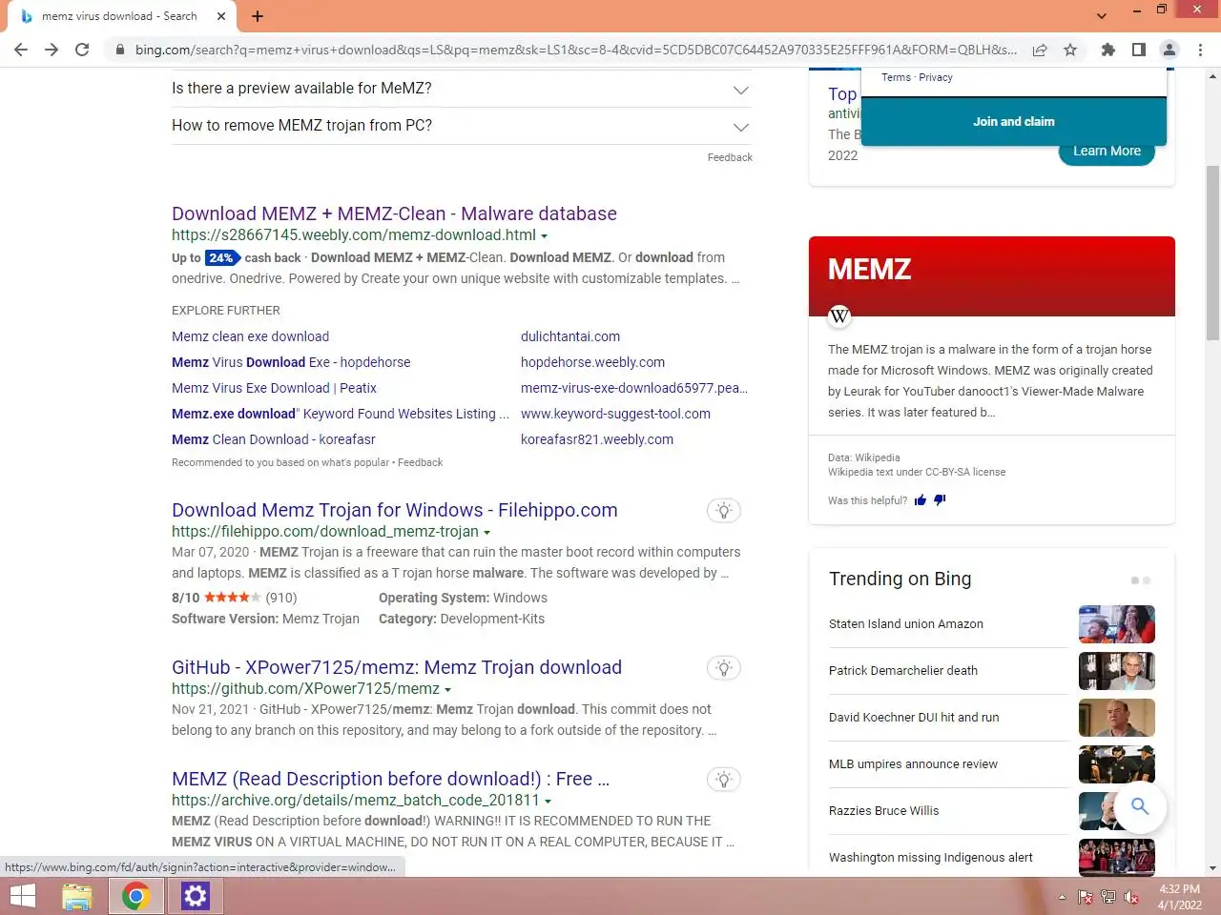Open Memz clean exe download link
Image resolution: width=1221 pixels, height=915 pixels.
coord(250,336)
